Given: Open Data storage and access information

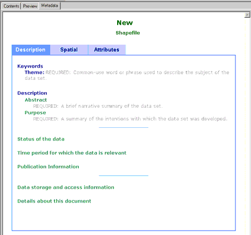Looking at the screenshot, I should tap(66, 188).
